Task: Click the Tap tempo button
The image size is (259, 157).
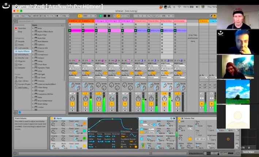Action: point(29,16)
